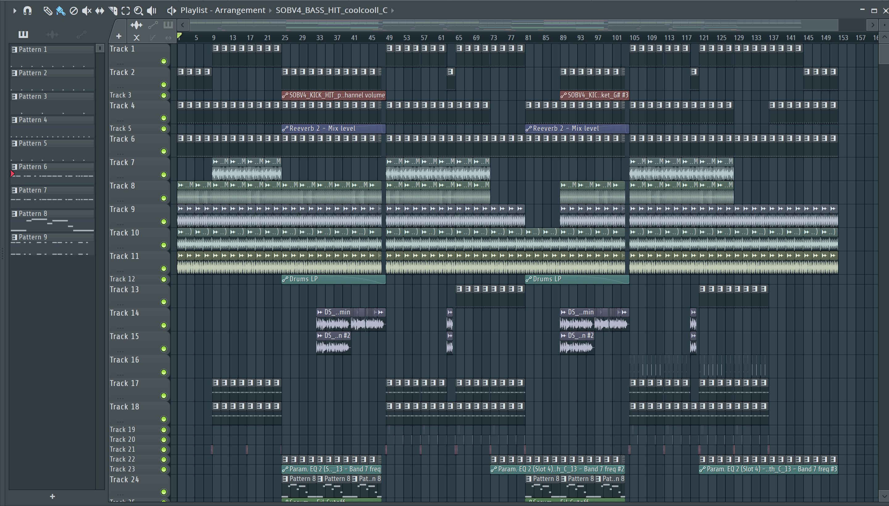Select the Slice tool
889x506 pixels.
113,11
